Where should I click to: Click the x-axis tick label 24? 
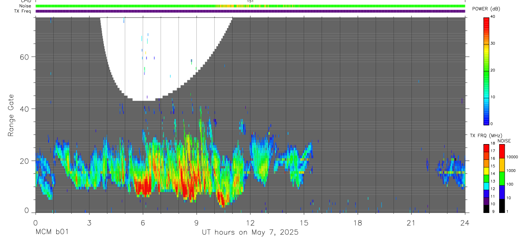click(x=465, y=223)
